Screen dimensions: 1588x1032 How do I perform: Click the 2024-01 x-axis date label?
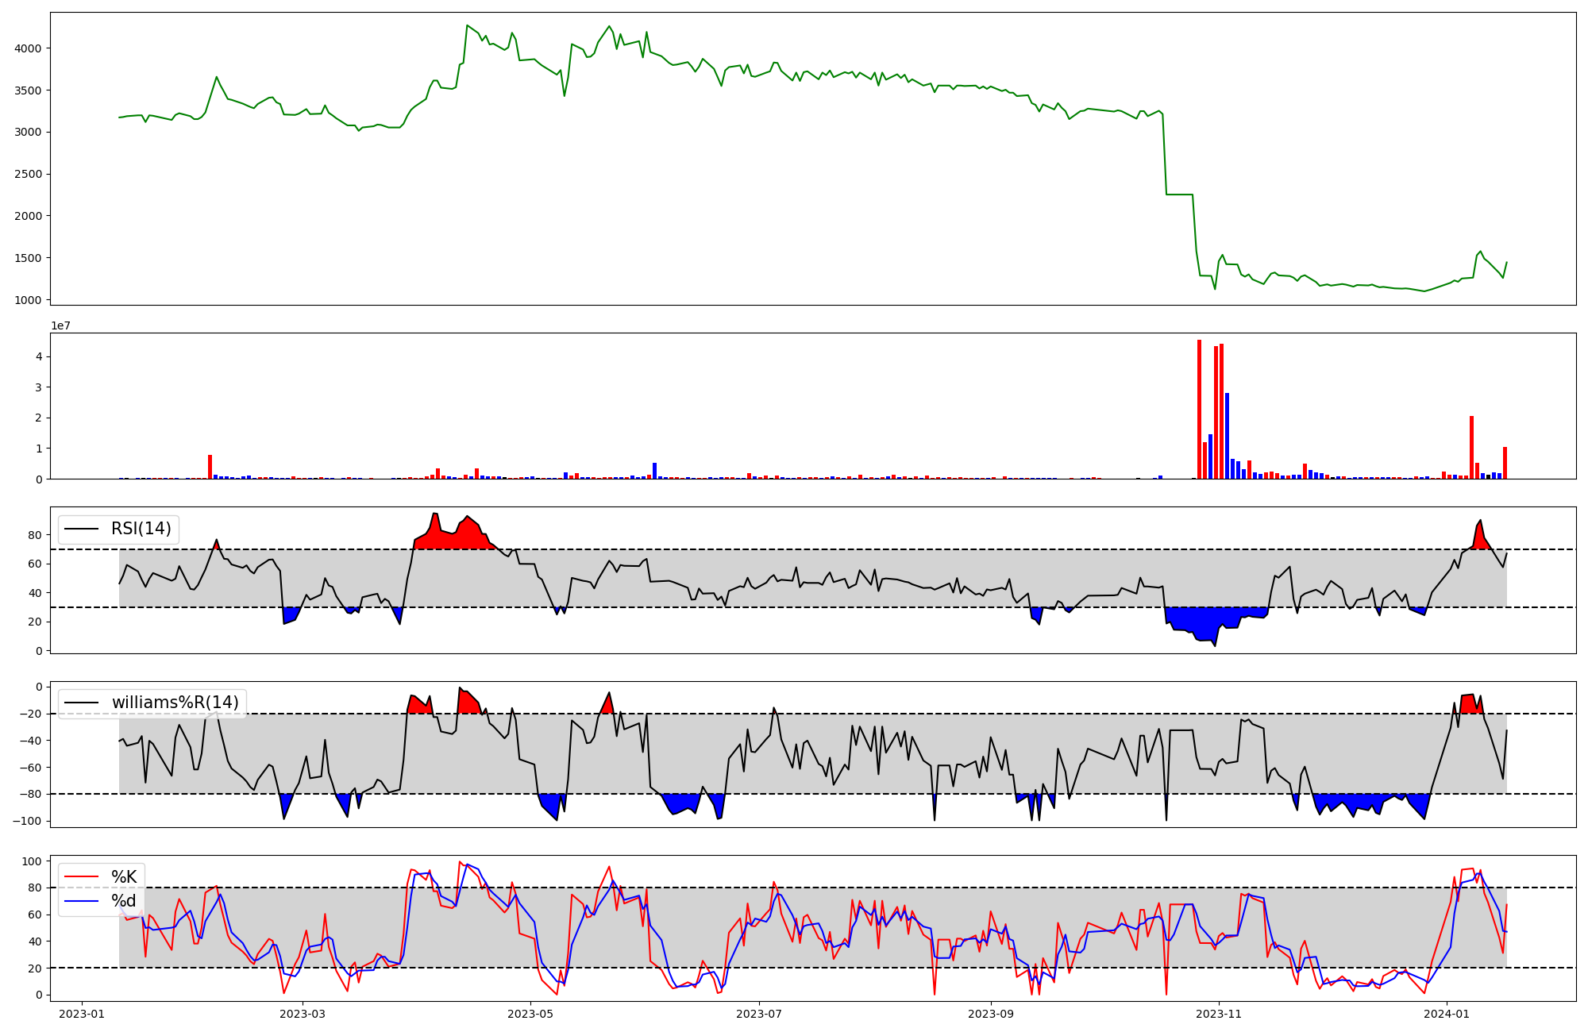click(1447, 1014)
